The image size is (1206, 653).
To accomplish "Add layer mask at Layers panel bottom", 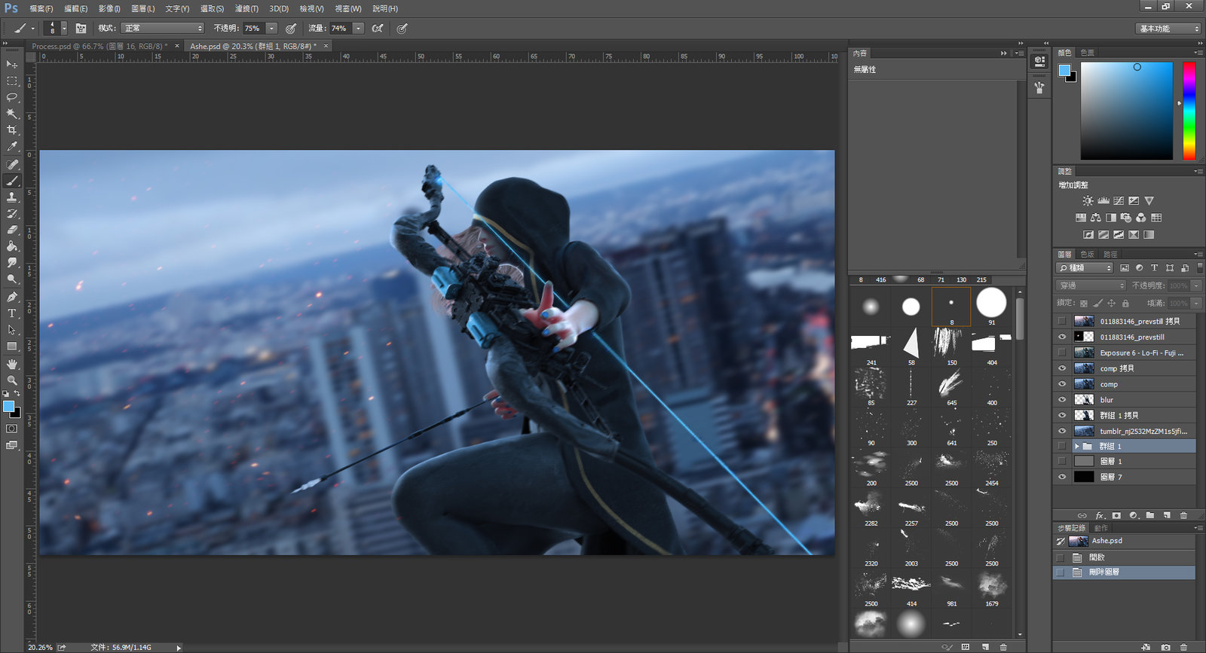I will pos(1116,515).
